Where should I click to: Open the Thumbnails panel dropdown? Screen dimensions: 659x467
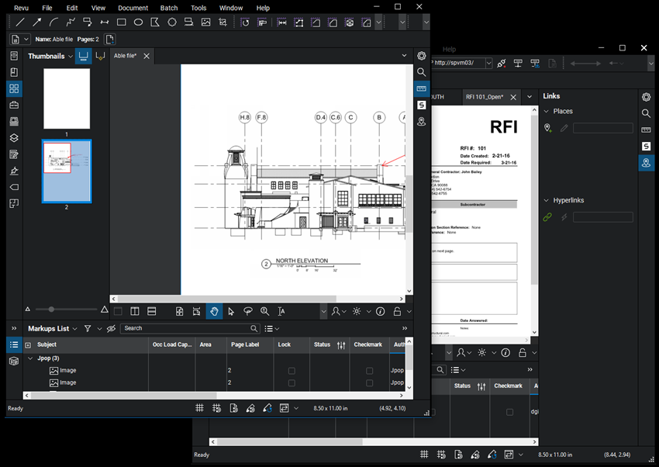click(70, 57)
